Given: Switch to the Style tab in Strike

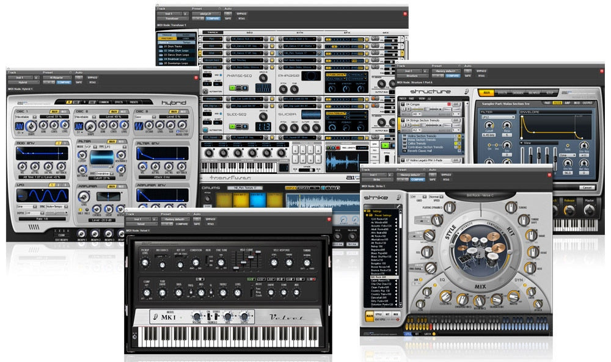Looking at the screenshot, I should pyautogui.click(x=378, y=314).
